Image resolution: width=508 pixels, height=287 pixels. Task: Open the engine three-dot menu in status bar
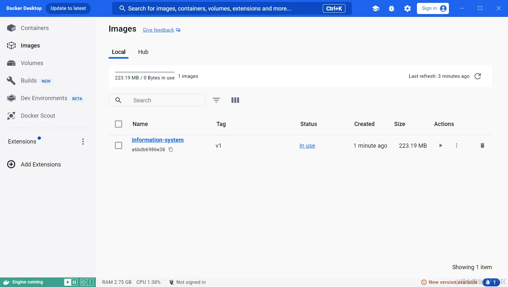coord(90,282)
